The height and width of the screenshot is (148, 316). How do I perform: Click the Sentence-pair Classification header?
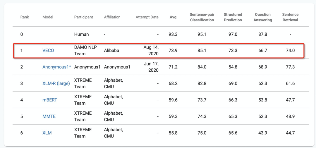pyautogui.click(x=202, y=17)
